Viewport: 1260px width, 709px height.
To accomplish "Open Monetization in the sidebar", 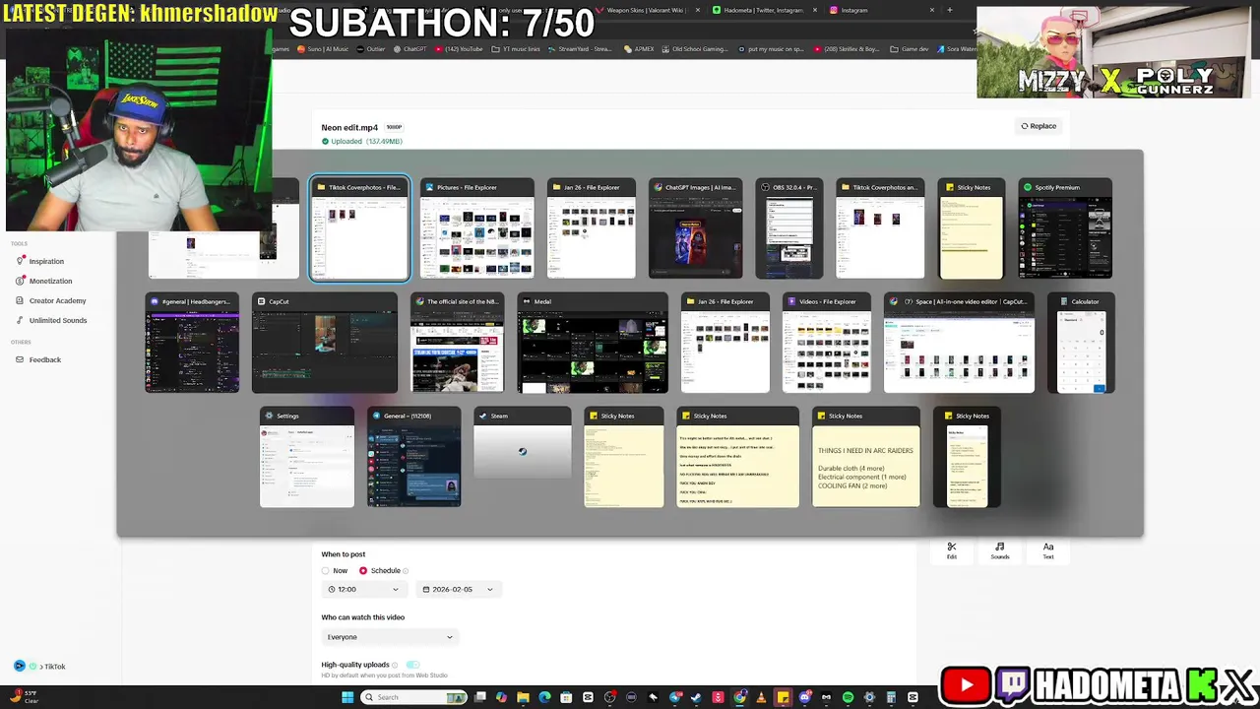I will pos(44,281).
